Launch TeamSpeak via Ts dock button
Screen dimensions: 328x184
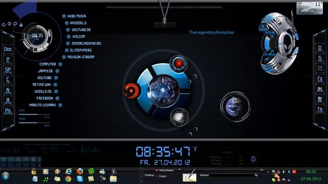pos(320,109)
